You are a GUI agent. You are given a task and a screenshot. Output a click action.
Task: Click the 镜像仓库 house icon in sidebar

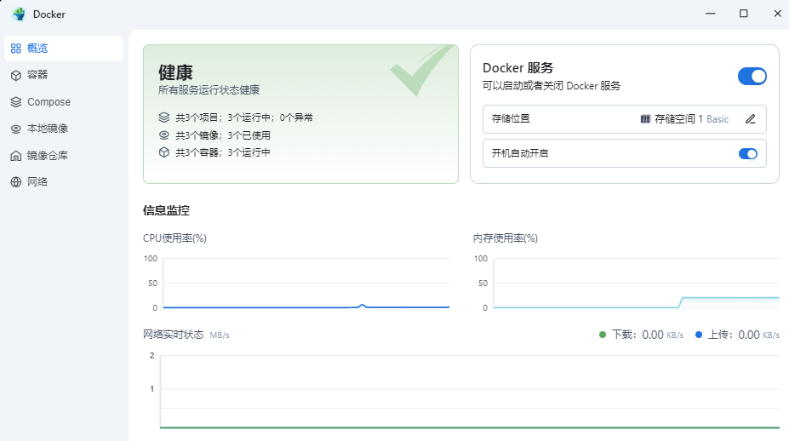click(16, 156)
